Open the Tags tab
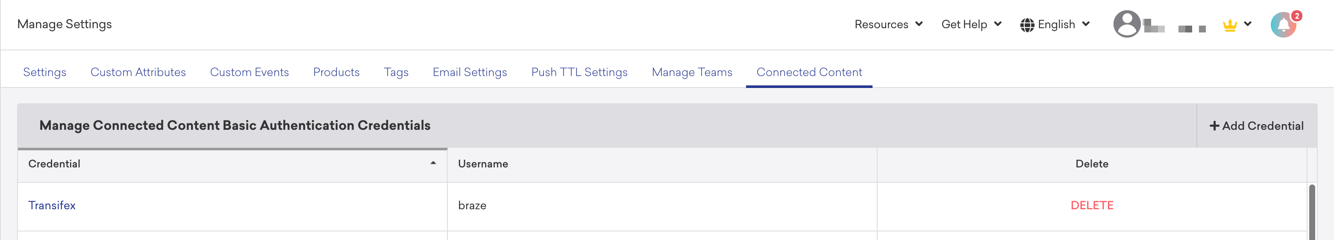This screenshot has height=240, width=1334. click(x=396, y=72)
